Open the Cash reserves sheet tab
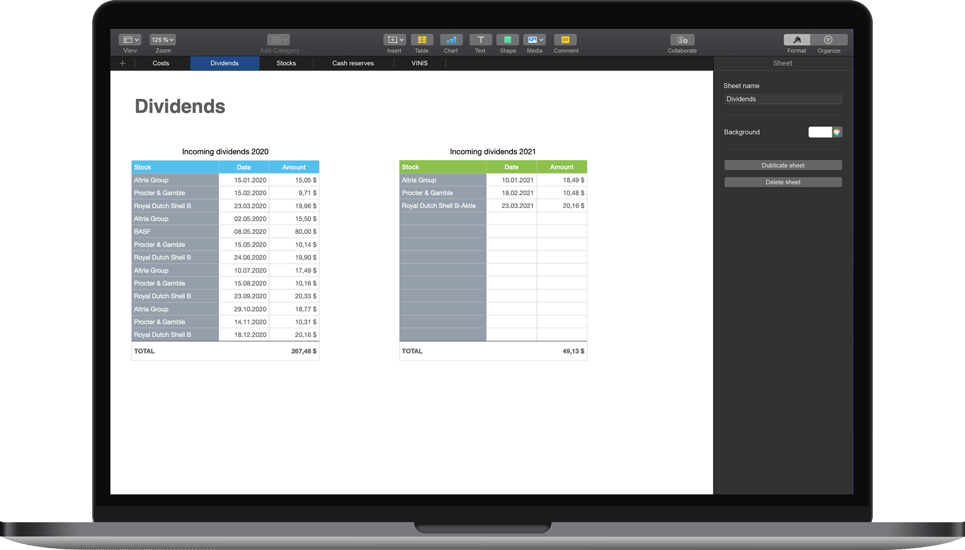The width and height of the screenshot is (965, 550). [x=353, y=63]
